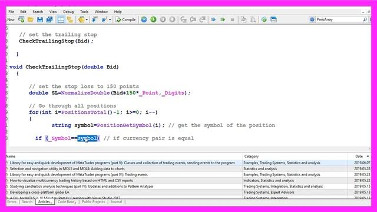Sort articles by Category column header

295,156
